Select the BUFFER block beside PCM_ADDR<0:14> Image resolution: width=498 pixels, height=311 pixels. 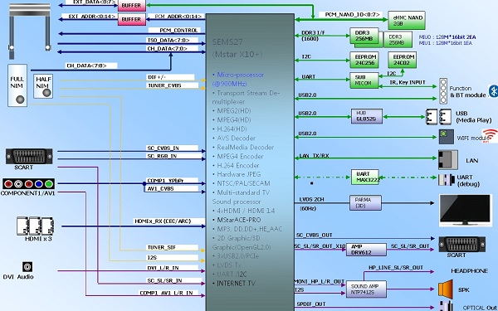(x=132, y=19)
